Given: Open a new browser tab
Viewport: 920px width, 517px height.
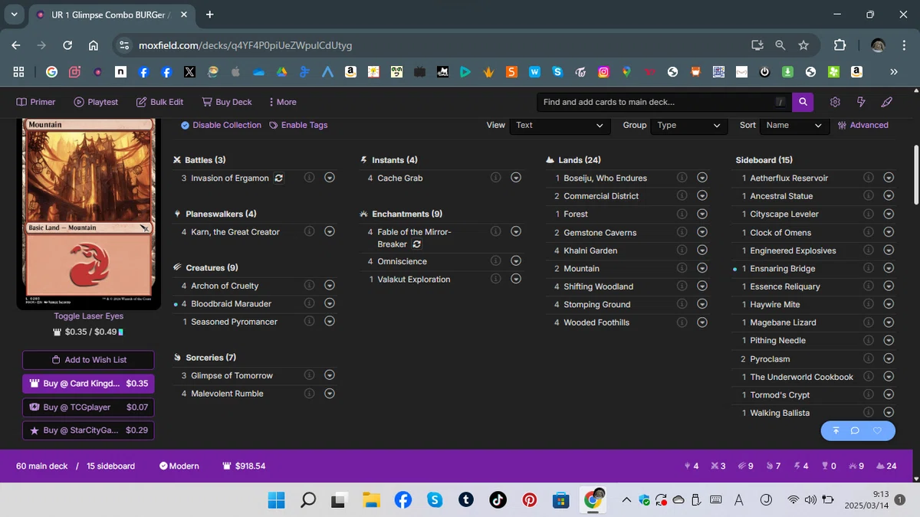Looking at the screenshot, I should coord(210,15).
